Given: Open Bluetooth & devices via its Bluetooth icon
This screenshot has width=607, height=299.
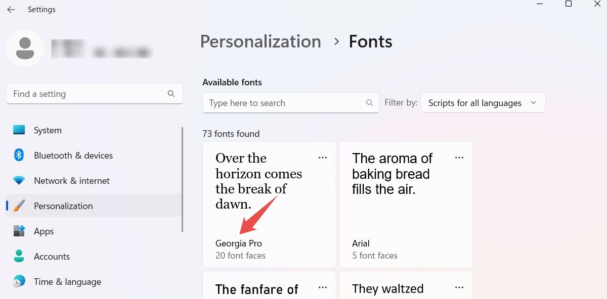Looking at the screenshot, I should [x=19, y=155].
